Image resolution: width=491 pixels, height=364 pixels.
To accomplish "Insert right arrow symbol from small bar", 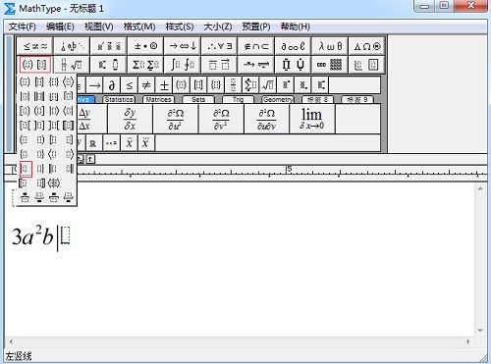I will click(95, 85).
